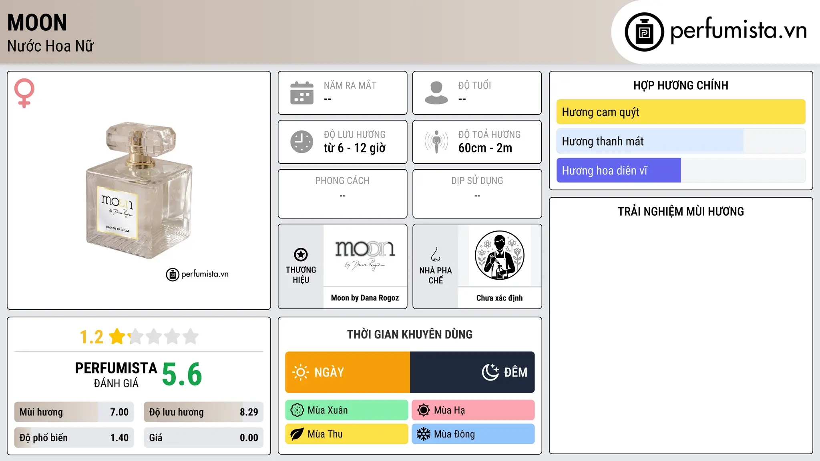Click the Trải nghiệm mùi hương heading
The image size is (820, 461).
681,211
